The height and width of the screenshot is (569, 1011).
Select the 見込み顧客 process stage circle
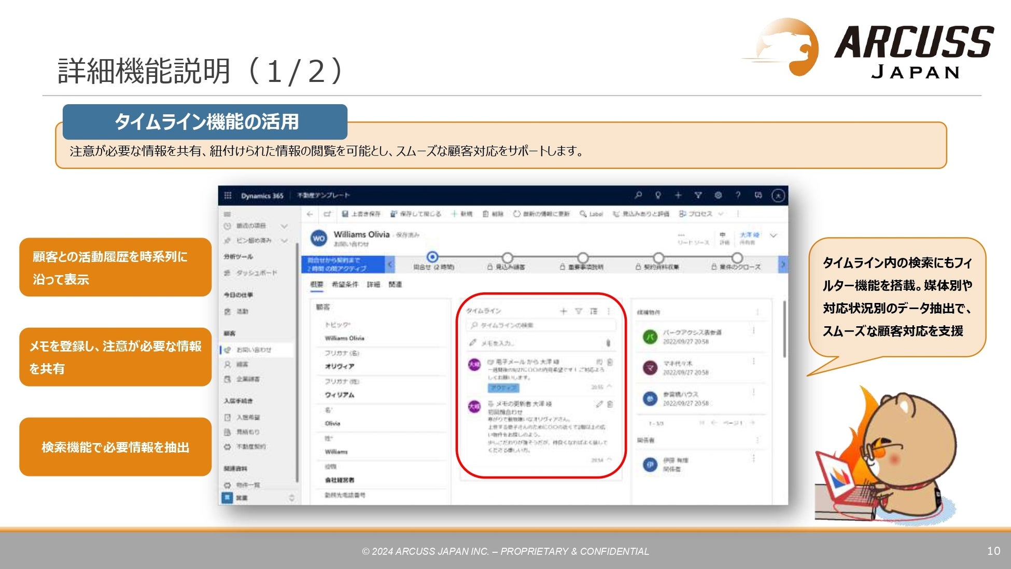[508, 257]
